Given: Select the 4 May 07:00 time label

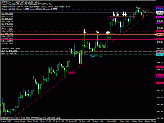Looking at the screenshot, I should (150, 121).
